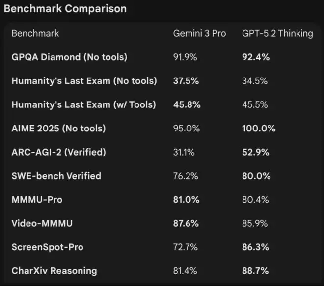This screenshot has width=324, height=286.
Task: Click the 100.0% AIME score cell
Action: (259, 129)
